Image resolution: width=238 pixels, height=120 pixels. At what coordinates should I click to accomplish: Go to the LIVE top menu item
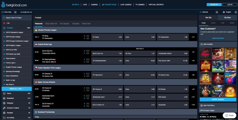(85, 5)
